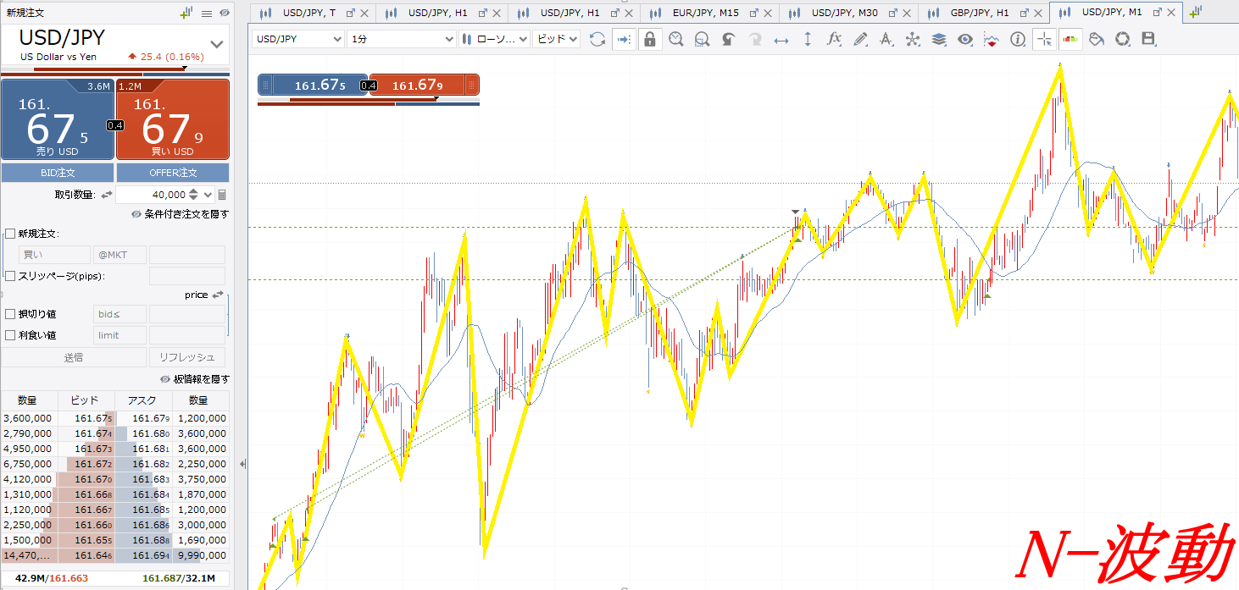The width and height of the screenshot is (1239, 590).
Task: Open the ローソク chart type dropdown
Action: [494, 40]
